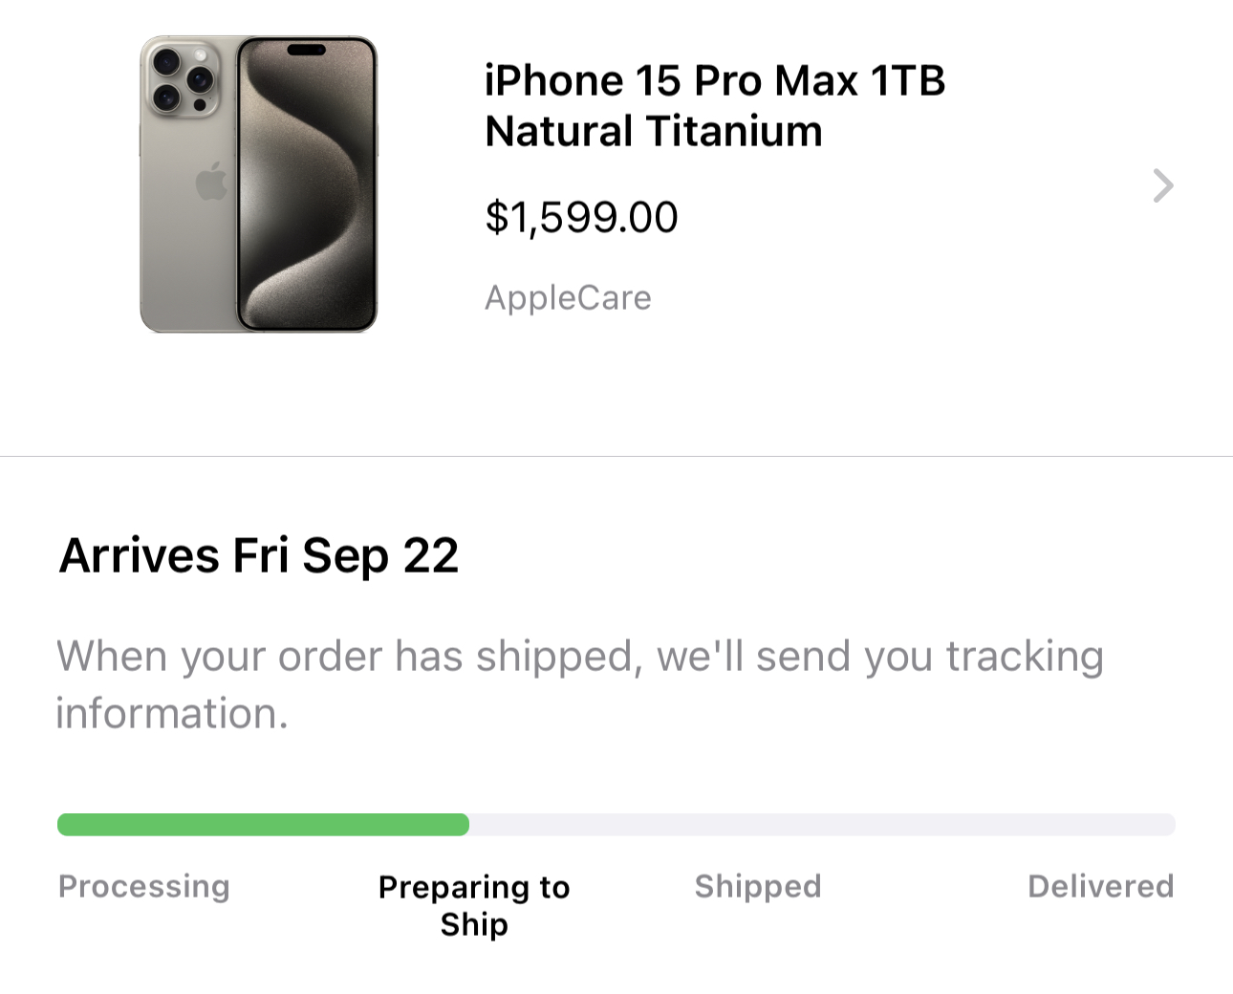Click the Arrives Fri Sep 22 heading
This screenshot has height=994, width=1233.
click(259, 555)
